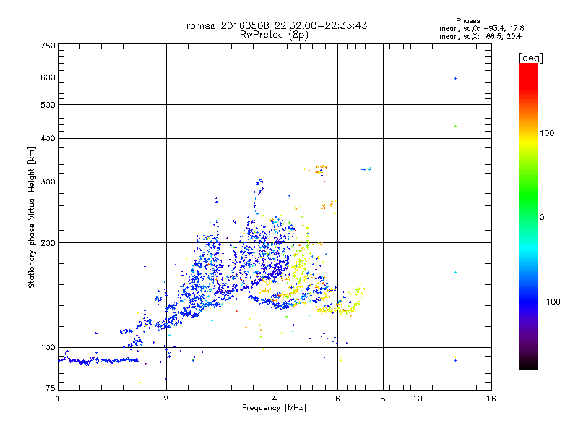Click the x-axis tick label '1'
This screenshot has width=578, height=434.
[58, 399]
